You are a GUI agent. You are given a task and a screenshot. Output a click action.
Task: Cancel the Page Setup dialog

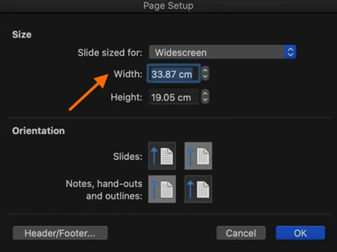241,233
